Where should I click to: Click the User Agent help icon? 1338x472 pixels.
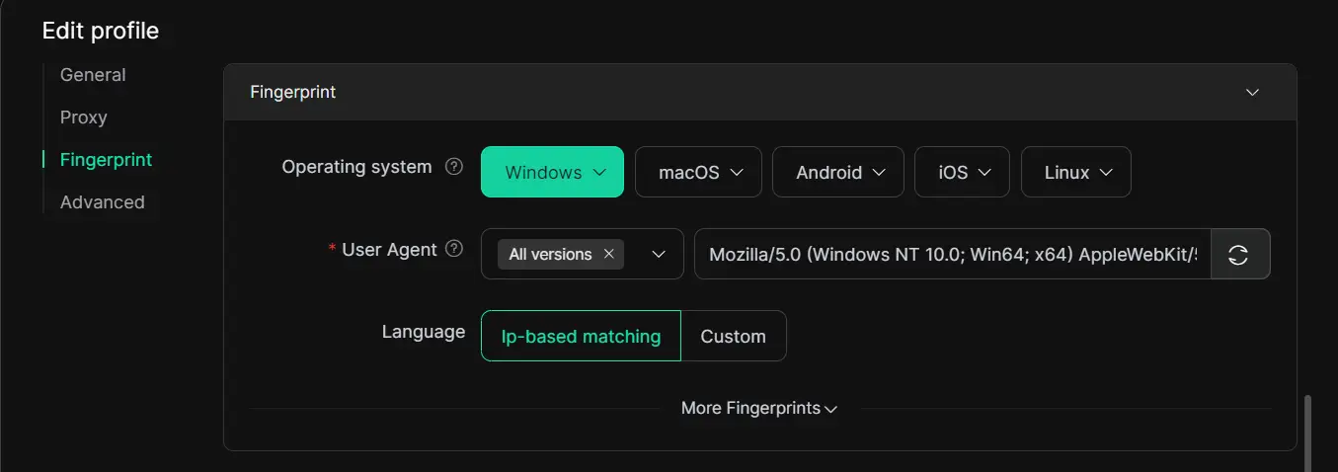click(x=454, y=249)
